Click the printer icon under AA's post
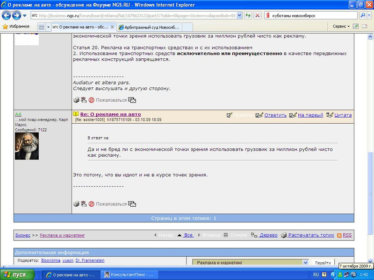Image resolution: width=374 pixels, height=280 pixels. pyautogui.click(x=77, y=204)
